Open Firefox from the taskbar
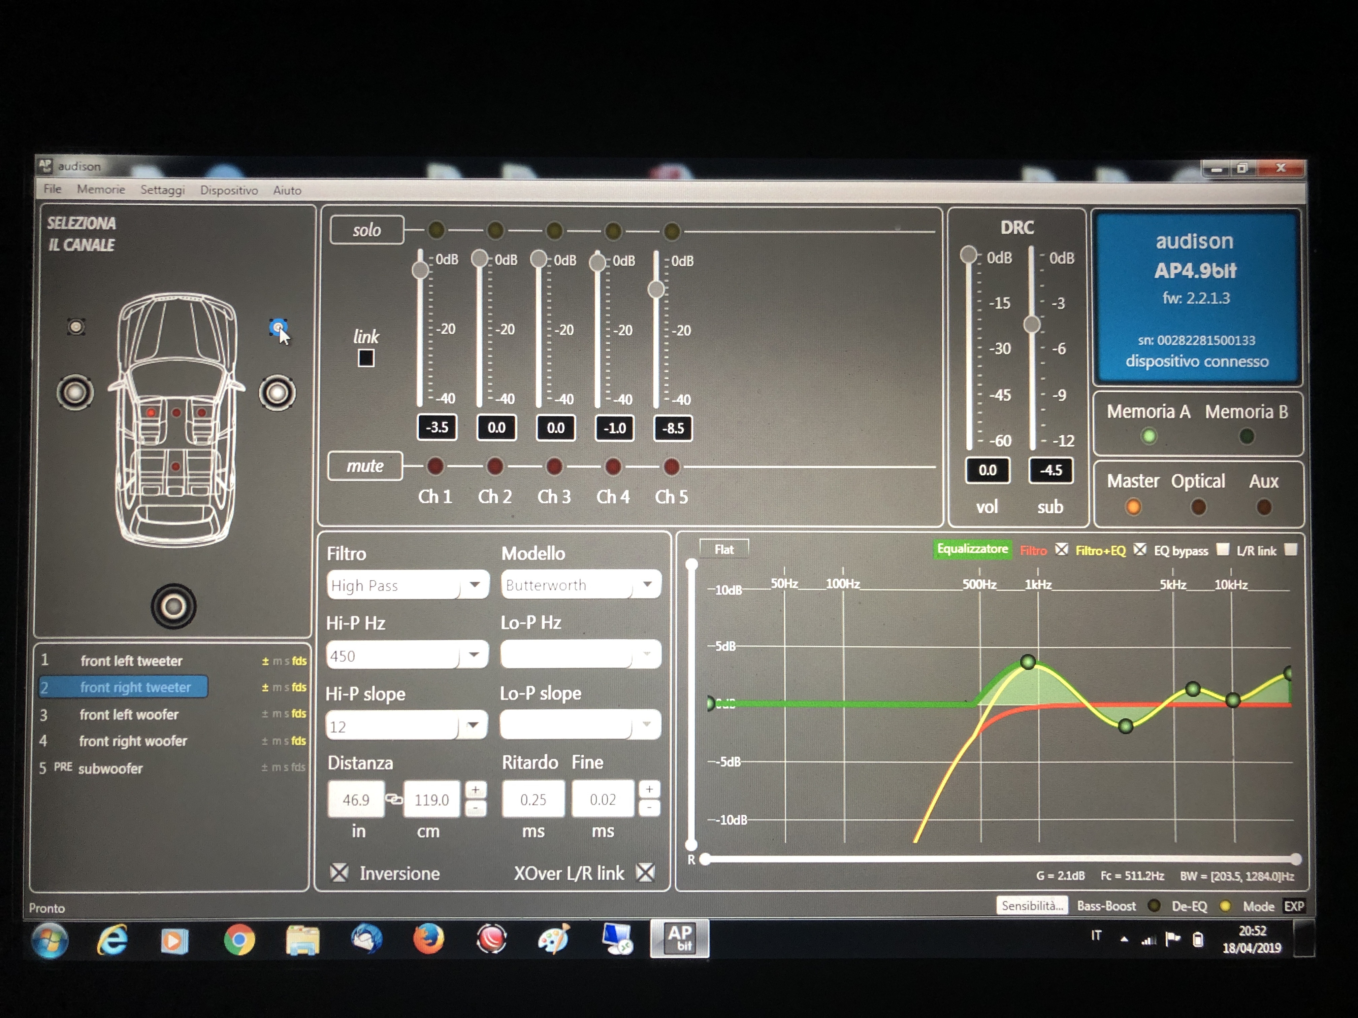The image size is (1358, 1018). (x=428, y=939)
